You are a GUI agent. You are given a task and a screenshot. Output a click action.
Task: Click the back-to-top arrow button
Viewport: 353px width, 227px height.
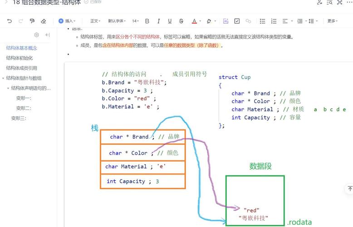[x=350, y=189]
